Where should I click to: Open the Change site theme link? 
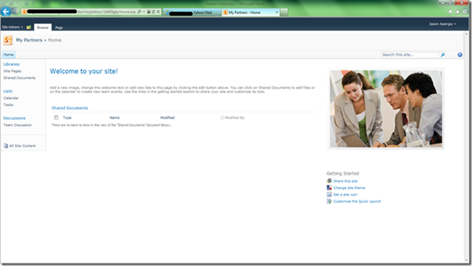[x=349, y=188]
